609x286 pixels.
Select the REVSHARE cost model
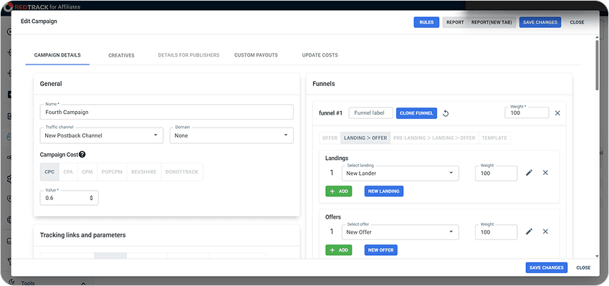(x=144, y=172)
